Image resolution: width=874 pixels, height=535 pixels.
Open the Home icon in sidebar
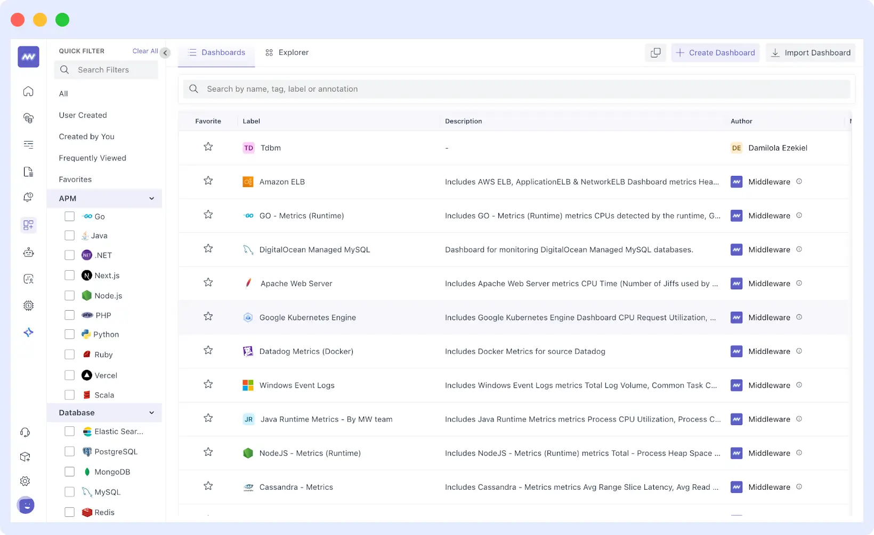28,91
